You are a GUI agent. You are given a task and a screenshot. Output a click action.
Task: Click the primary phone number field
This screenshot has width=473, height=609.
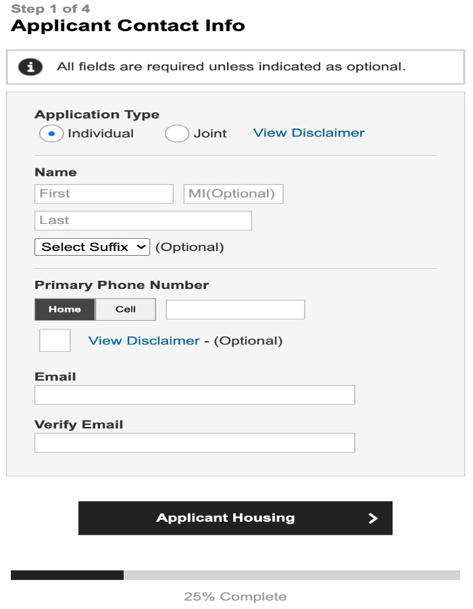pyautogui.click(x=235, y=309)
